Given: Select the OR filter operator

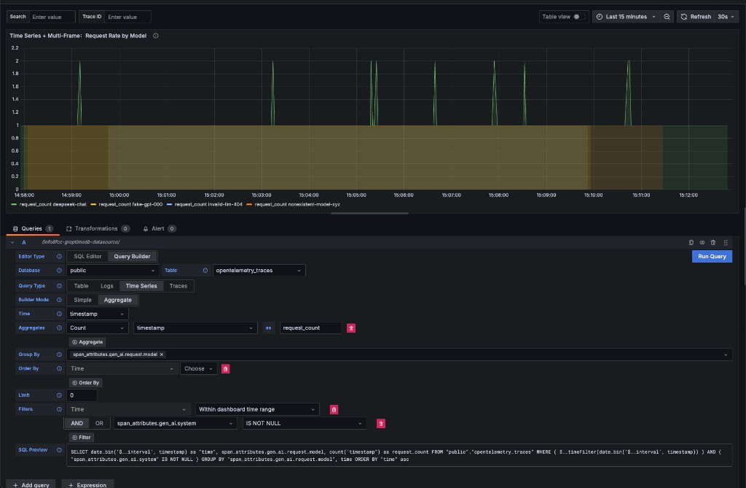Looking at the screenshot, I should coord(99,423).
